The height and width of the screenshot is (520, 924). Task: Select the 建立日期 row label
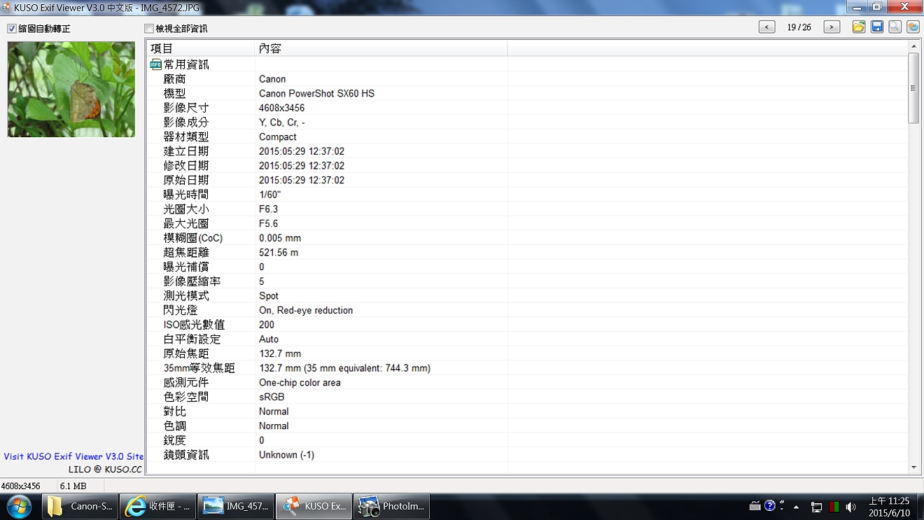coord(186,151)
